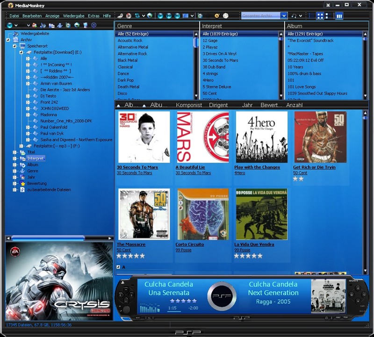Viewport: 374px width, 337px height.
Task: Open the Extras menu
Action: (x=93, y=16)
